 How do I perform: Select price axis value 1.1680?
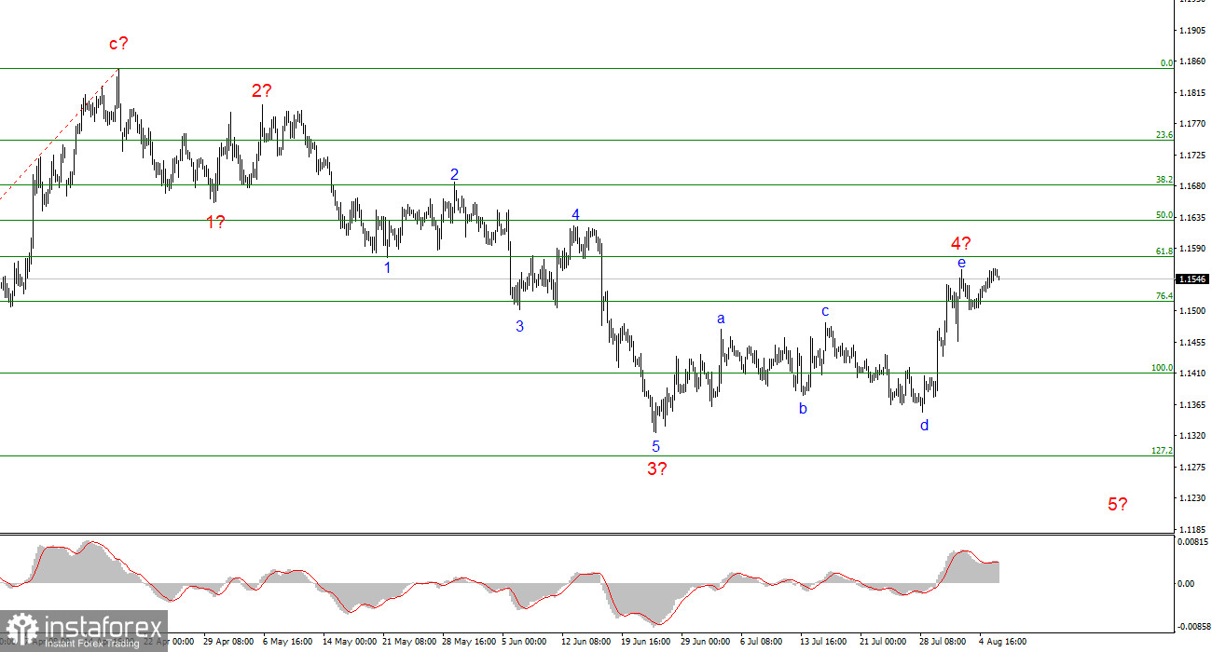point(1194,186)
